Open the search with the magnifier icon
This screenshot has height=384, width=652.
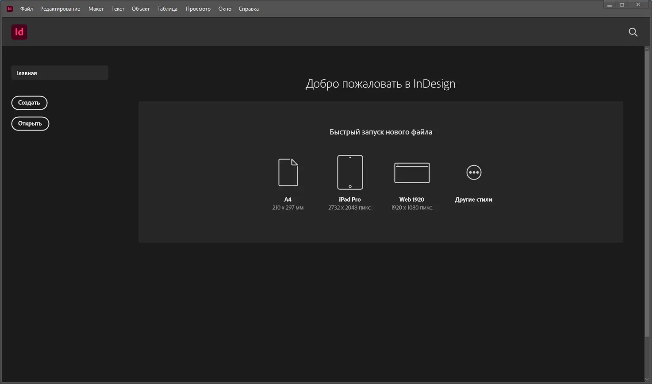[x=633, y=32]
